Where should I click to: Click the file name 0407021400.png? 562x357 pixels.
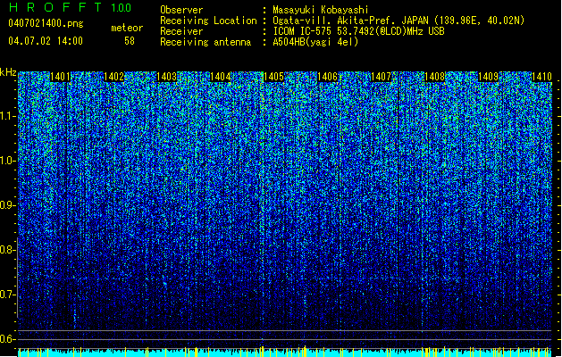(x=46, y=23)
